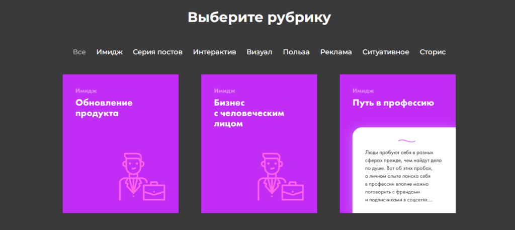Click "Имидж" label above "Обновление продукта"

[85, 91]
